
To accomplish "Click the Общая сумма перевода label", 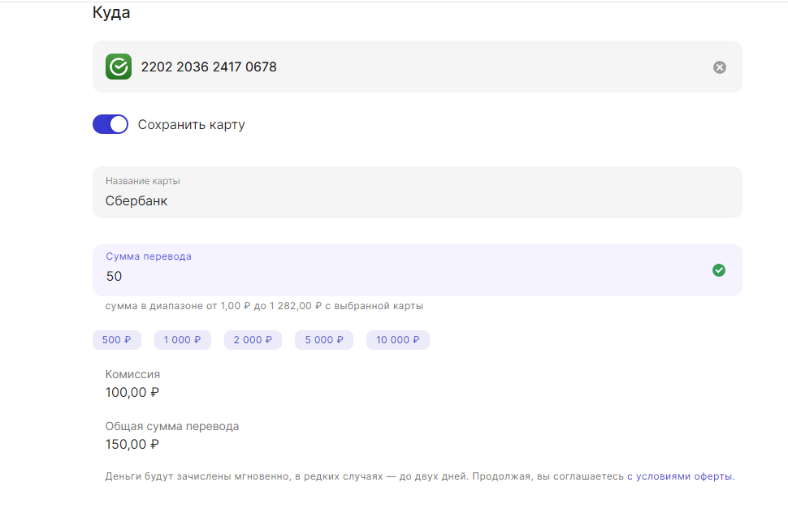I will pos(172,426).
